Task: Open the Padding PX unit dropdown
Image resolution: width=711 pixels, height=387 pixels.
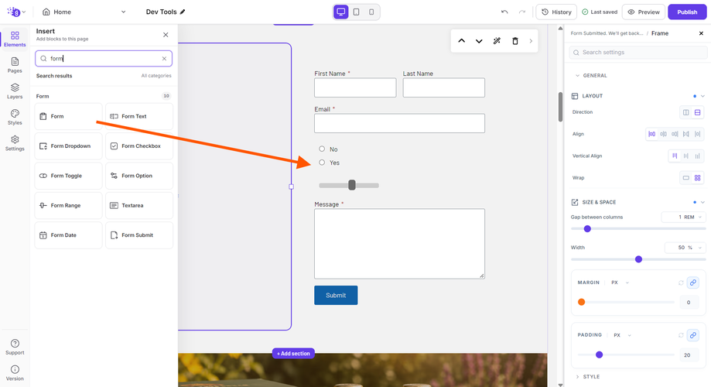Action: 622,335
